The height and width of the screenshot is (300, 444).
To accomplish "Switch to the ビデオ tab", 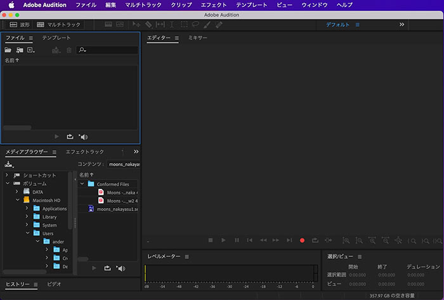I will tap(54, 284).
